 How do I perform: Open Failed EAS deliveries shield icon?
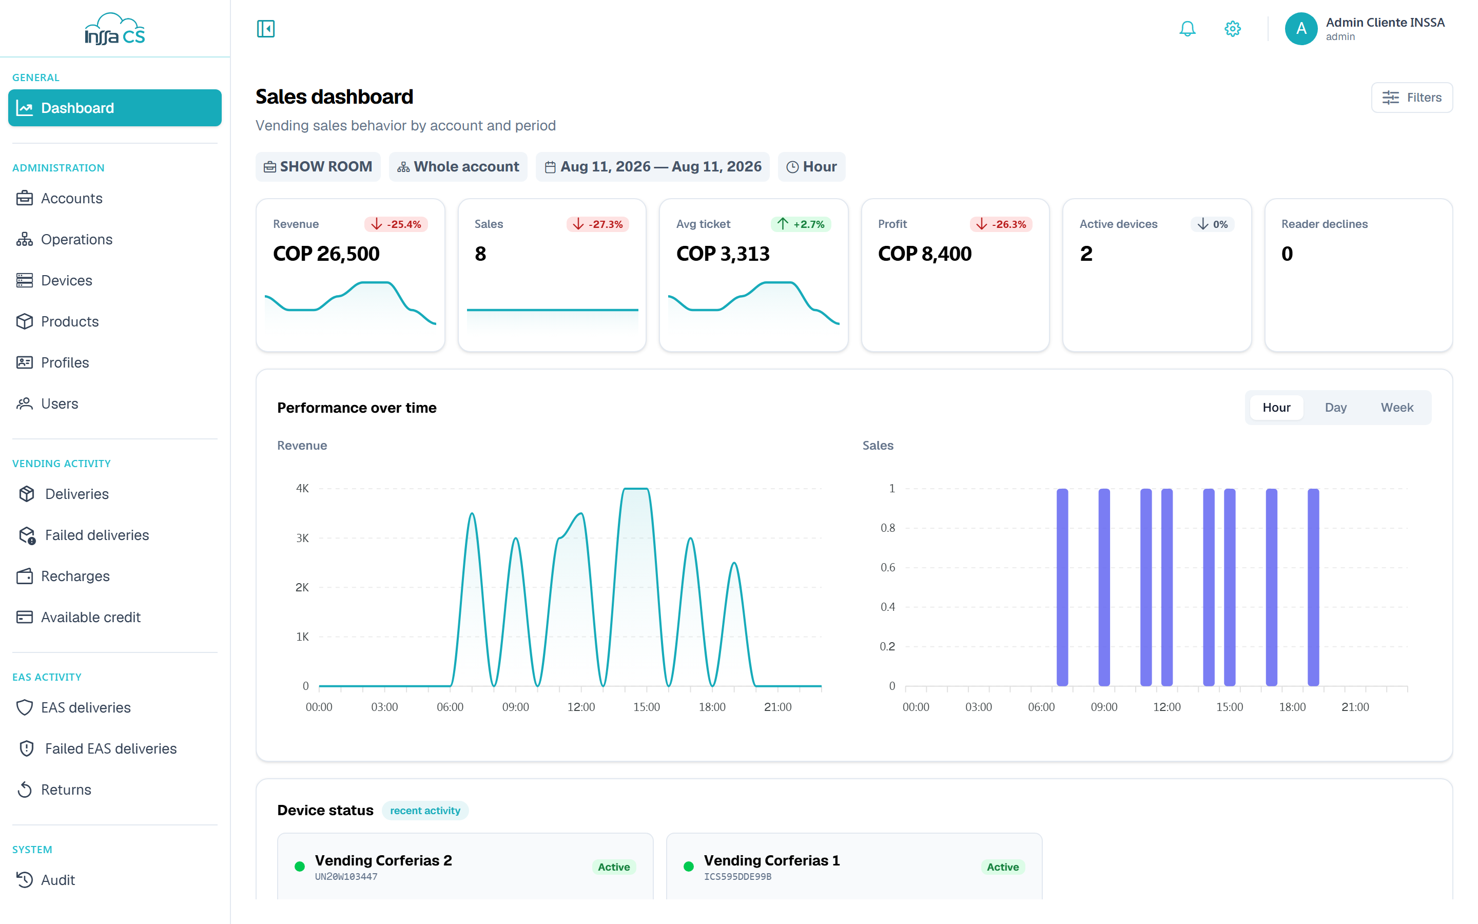[27, 748]
